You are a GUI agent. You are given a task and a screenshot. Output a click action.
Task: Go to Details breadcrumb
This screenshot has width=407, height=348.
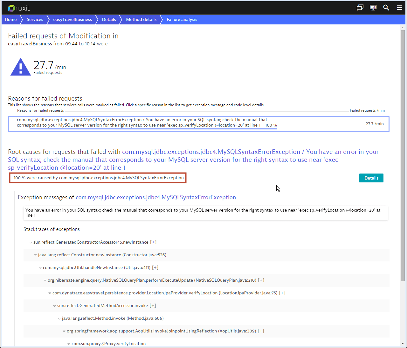(x=109, y=19)
